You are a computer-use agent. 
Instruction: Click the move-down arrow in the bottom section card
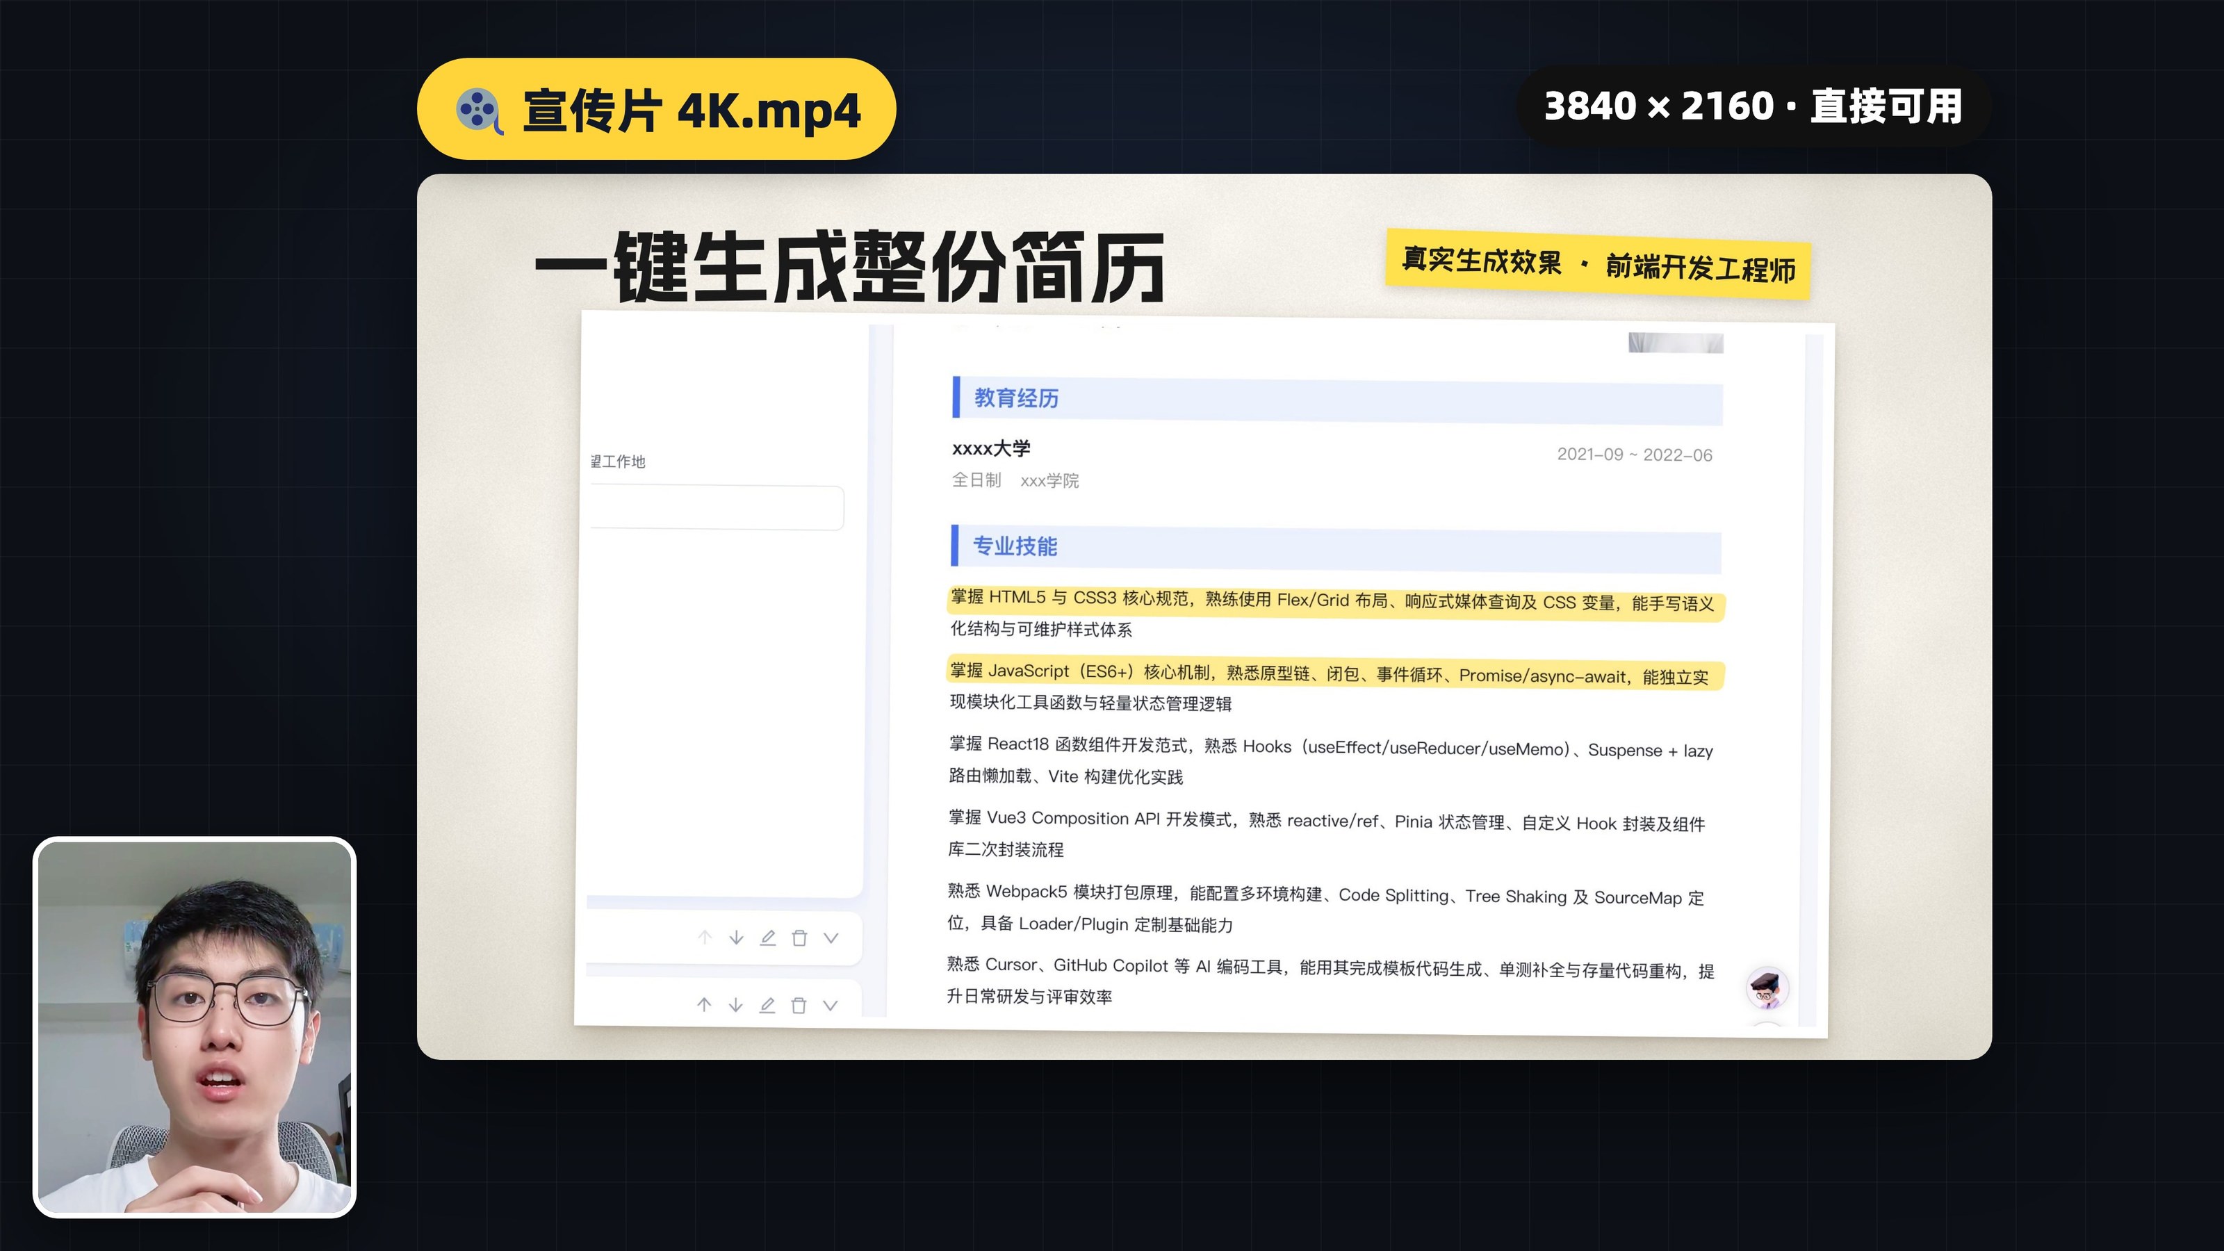[x=735, y=1005]
